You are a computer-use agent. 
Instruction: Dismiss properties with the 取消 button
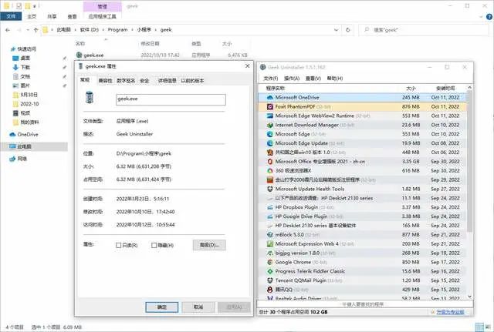pos(198,307)
